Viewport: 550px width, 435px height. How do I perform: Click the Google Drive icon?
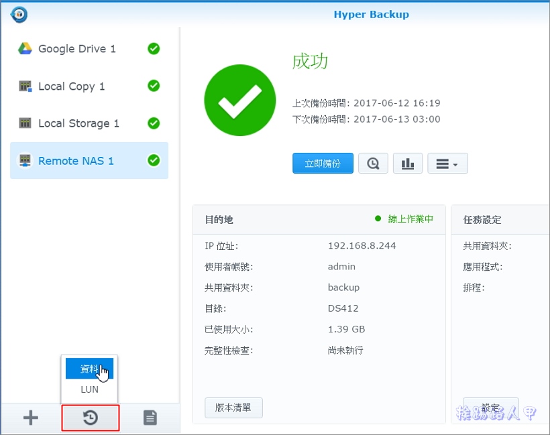click(25, 48)
